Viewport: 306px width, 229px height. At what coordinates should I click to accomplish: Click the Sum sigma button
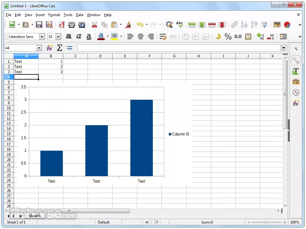(x=60, y=48)
